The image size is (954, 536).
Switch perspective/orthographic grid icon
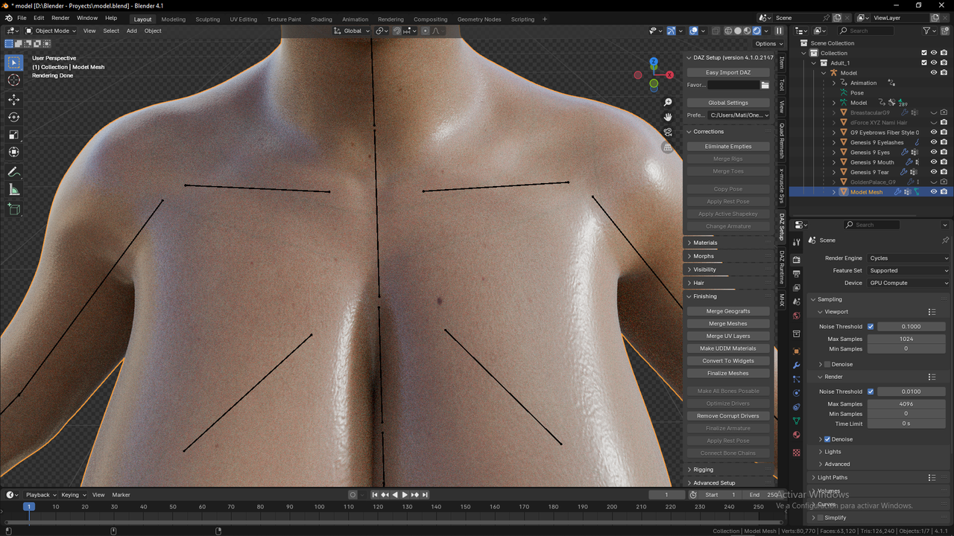(x=668, y=147)
